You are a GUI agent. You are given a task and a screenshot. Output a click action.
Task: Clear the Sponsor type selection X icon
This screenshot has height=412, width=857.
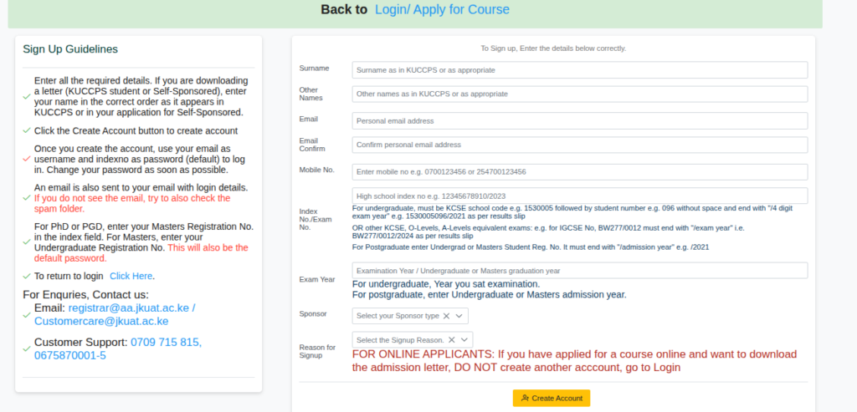446,316
